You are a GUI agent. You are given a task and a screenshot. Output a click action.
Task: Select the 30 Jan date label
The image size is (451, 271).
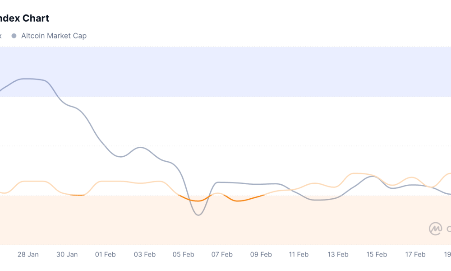click(67, 255)
